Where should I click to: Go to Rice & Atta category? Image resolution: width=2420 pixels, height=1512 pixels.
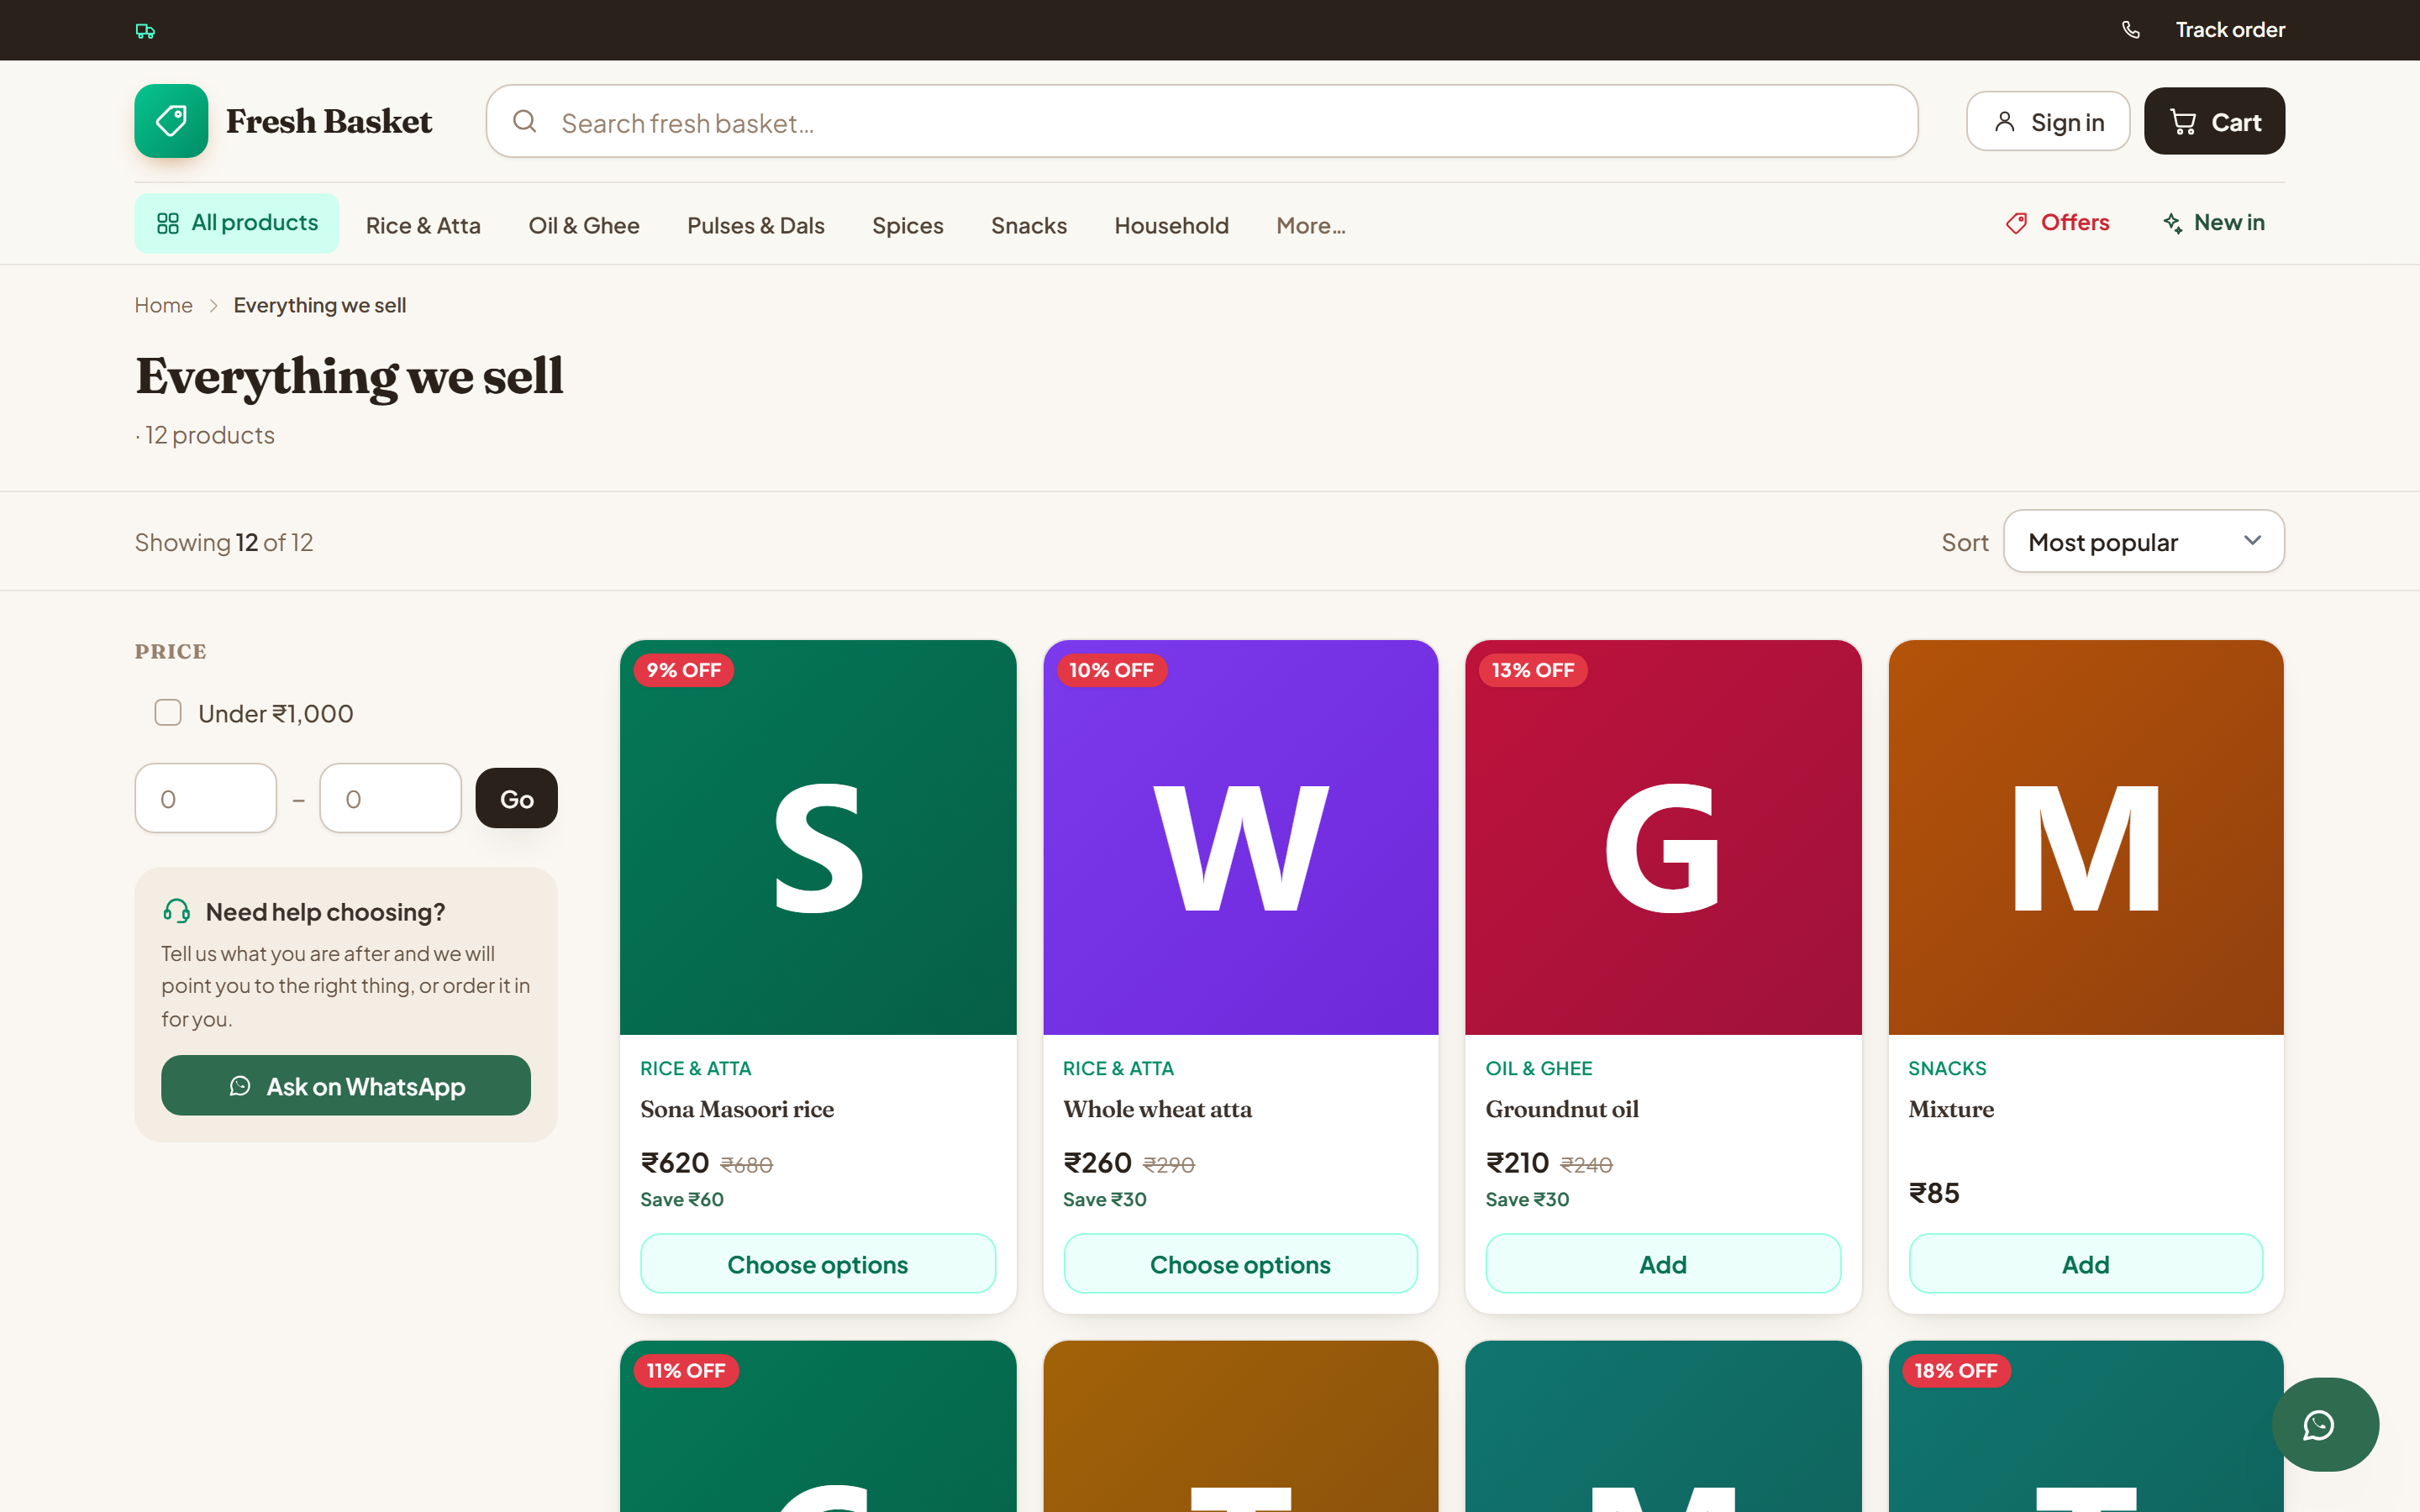[423, 226]
